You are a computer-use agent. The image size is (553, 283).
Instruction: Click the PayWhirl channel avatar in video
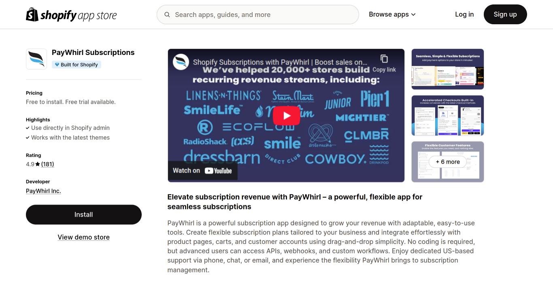[181, 62]
